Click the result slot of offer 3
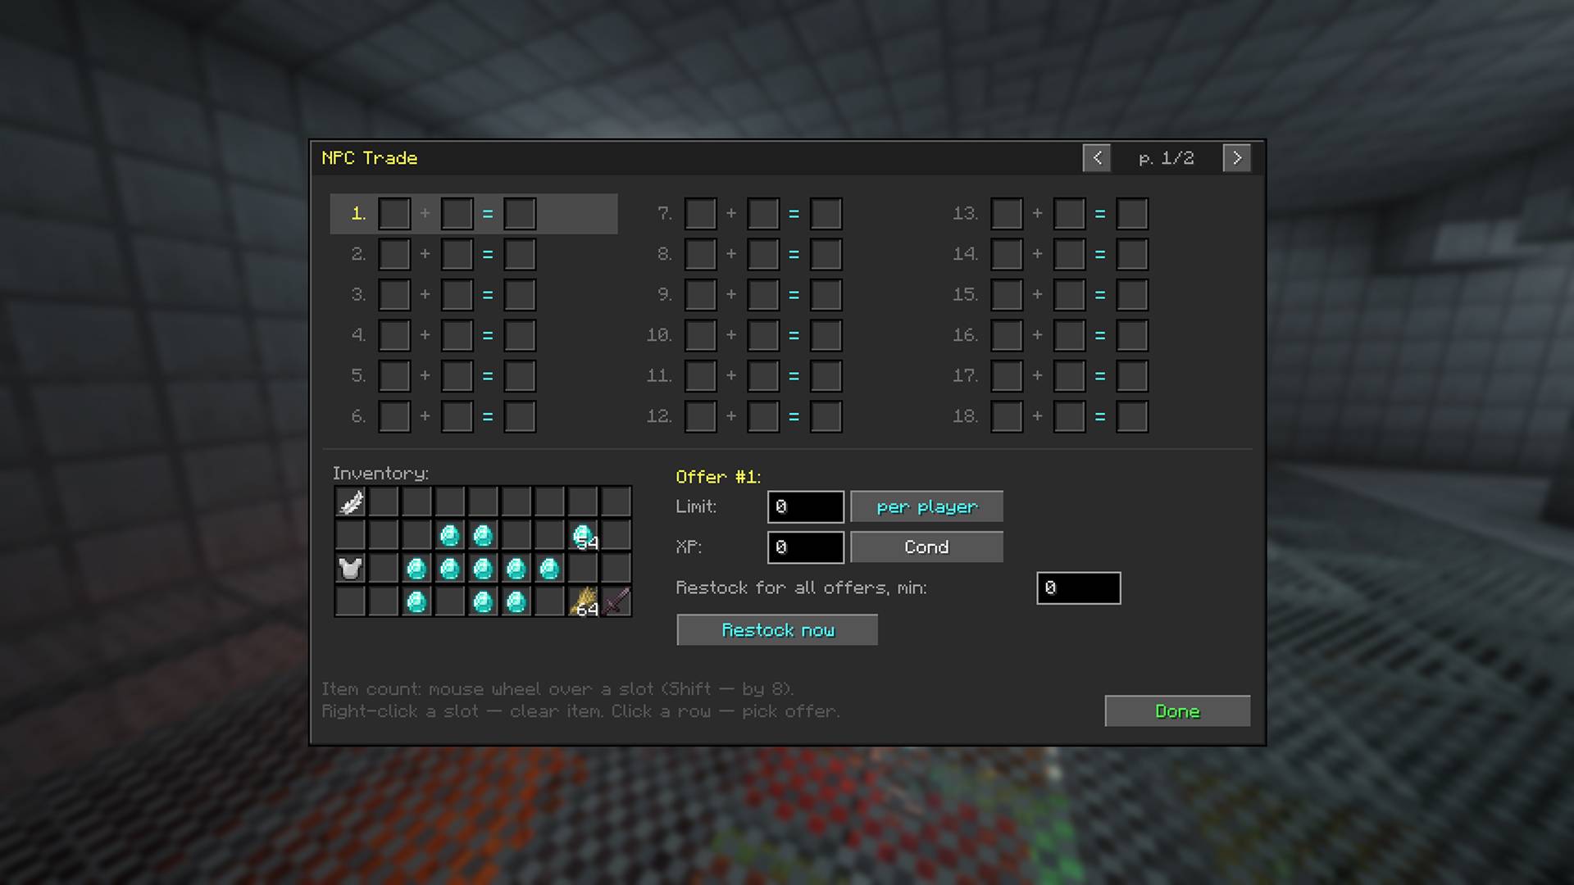Screen dimensions: 1574x885 pos(520,294)
